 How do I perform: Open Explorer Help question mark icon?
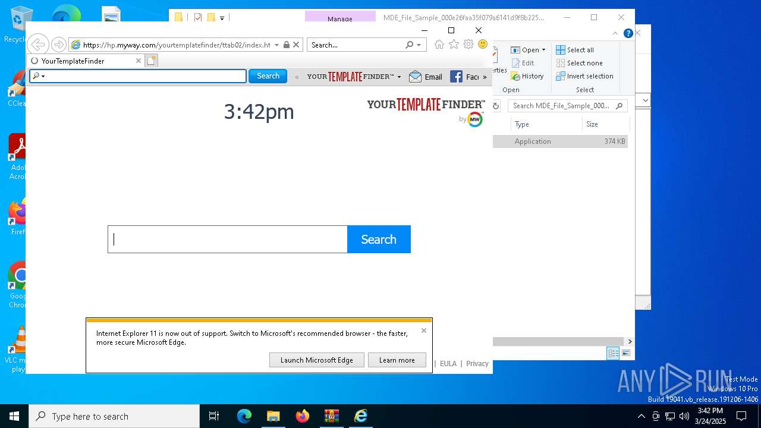tap(628, 33)
